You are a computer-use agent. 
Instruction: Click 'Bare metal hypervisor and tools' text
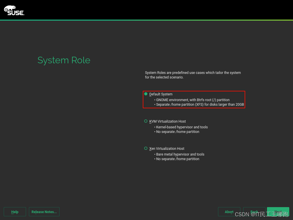point(180,154)
